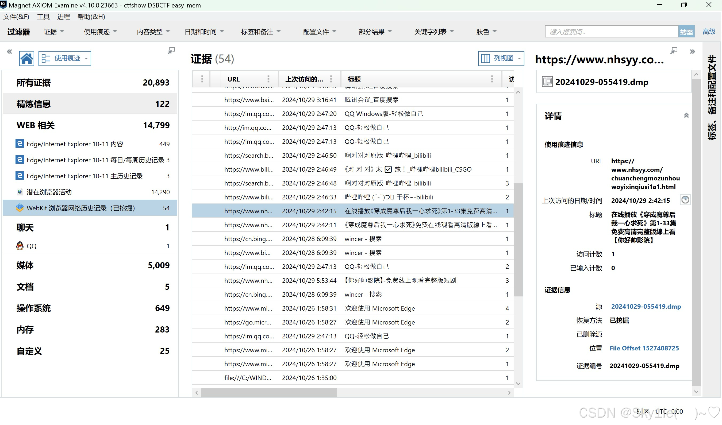Expand the 使用痕迹 filter dropdown
Screen dimensions: 722x425
[x=100, y=32]
